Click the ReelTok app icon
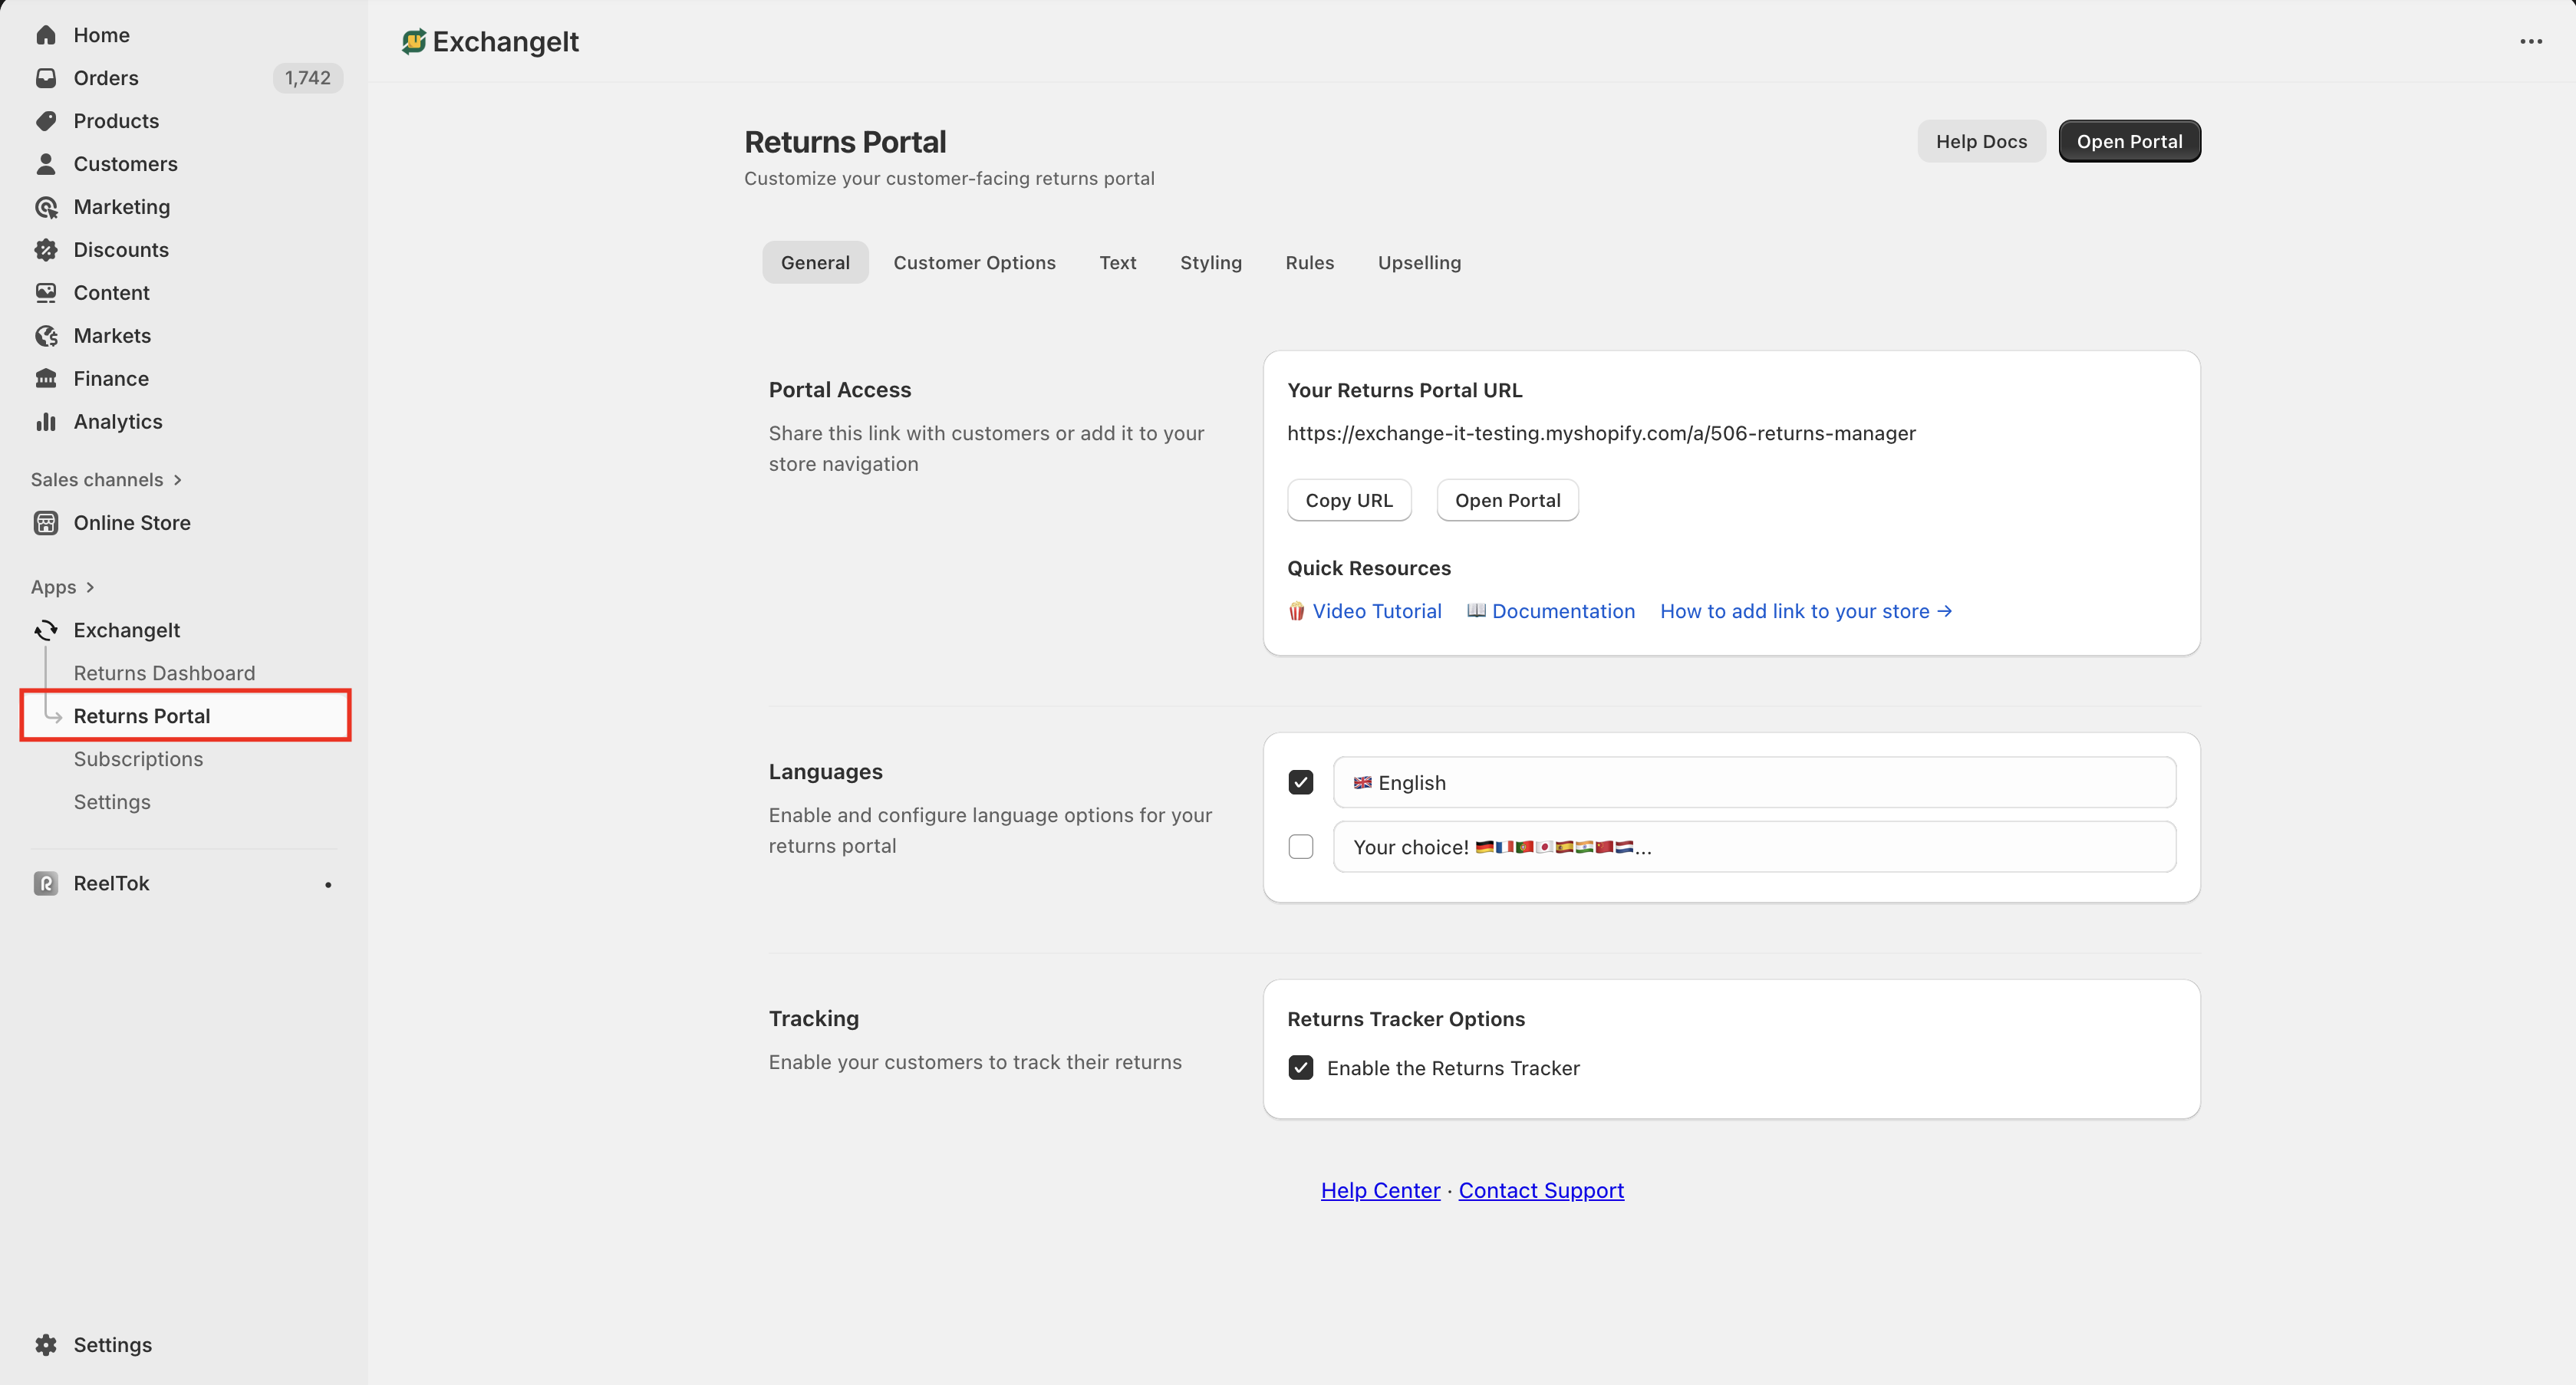 pyautogui.click(x=46, y=884)
